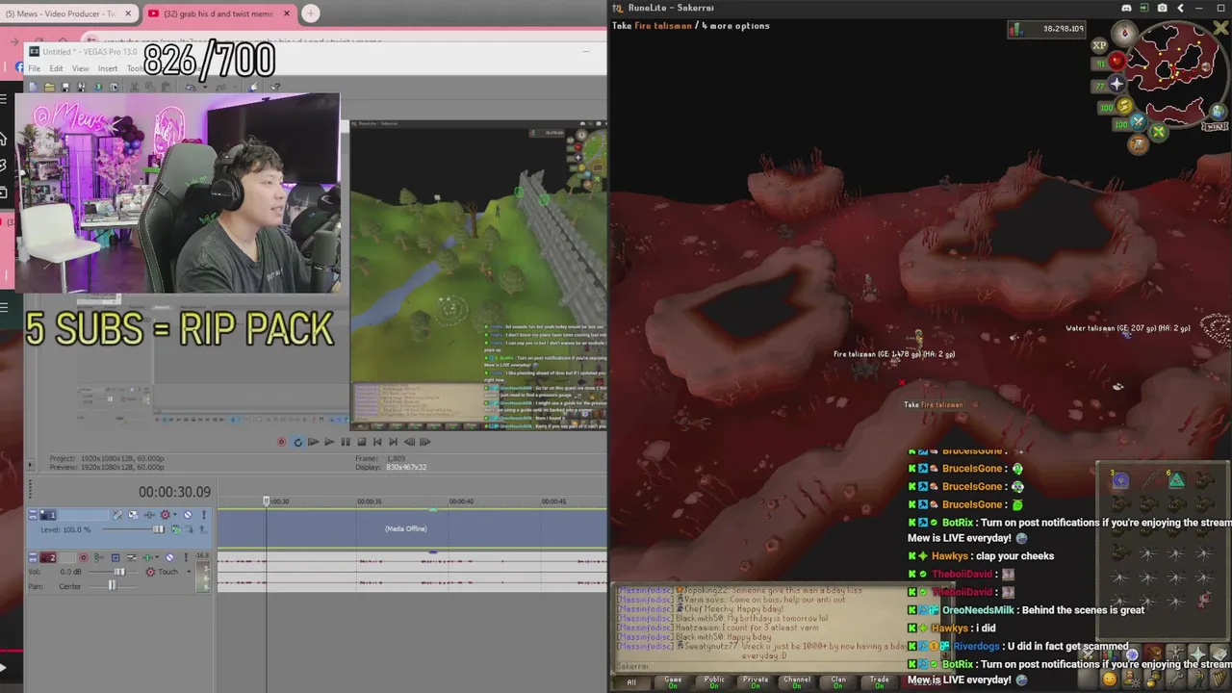This screenshot has height=693, width=1232.
Task: Take a RuneLite screenshot with camera icon
Action: click(x=1163, y=8)
